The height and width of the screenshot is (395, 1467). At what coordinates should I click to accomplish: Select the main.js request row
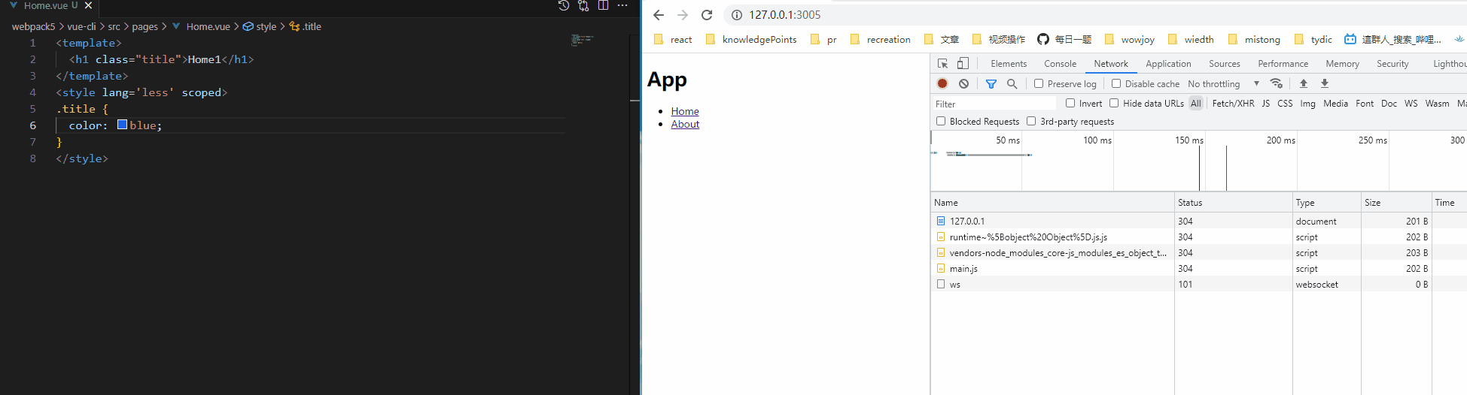[1198, 269]
